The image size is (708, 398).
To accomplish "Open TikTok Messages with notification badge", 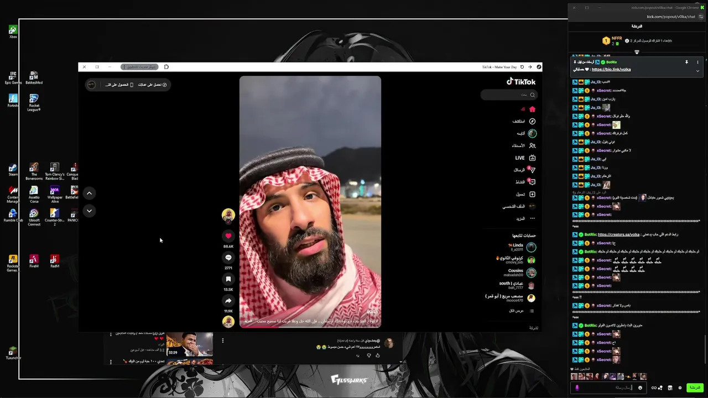I will tap(524, 170).
